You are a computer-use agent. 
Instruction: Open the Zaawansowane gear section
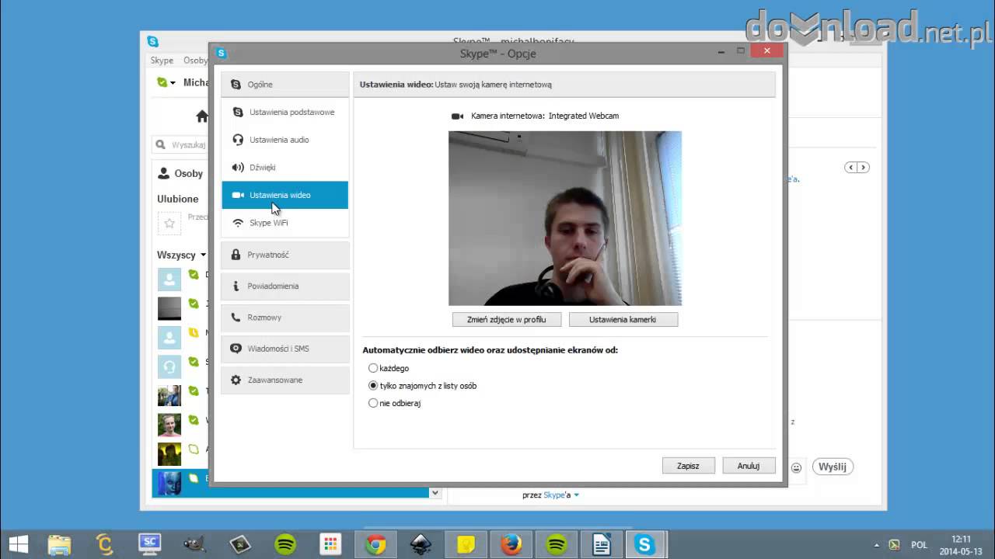[x=285, y=380]
